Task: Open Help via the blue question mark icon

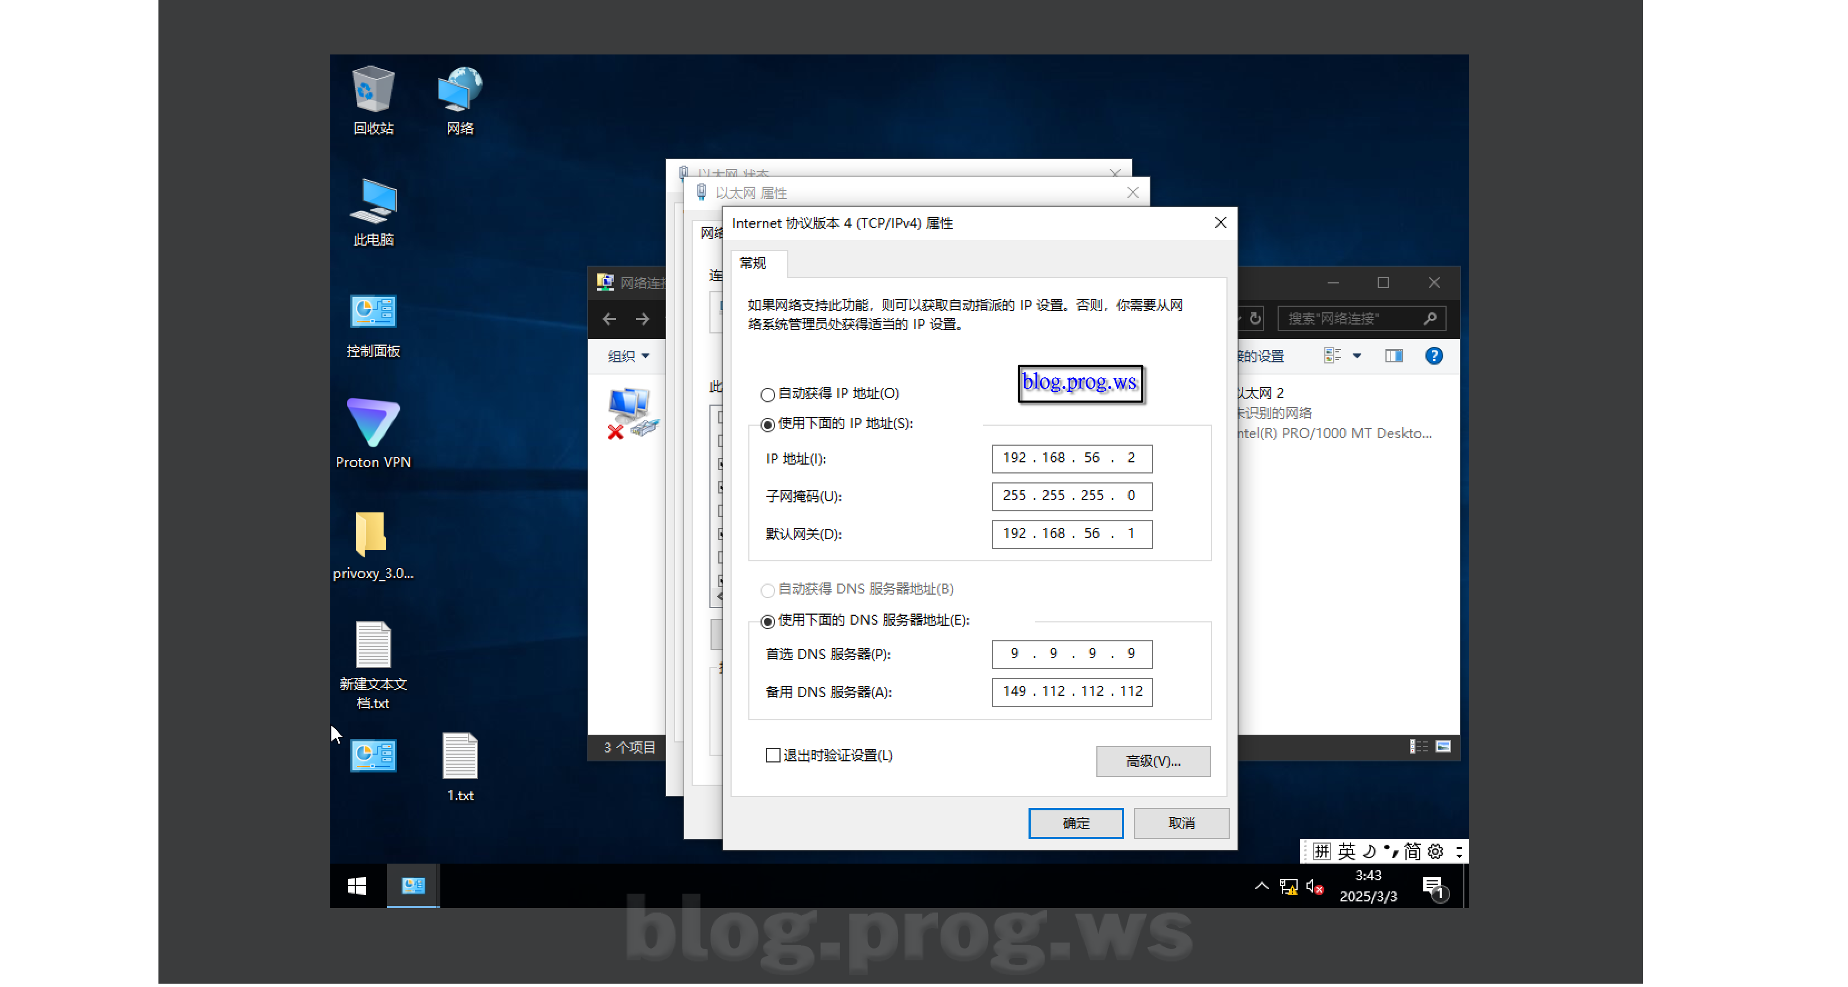Action: pos(1433,355)
